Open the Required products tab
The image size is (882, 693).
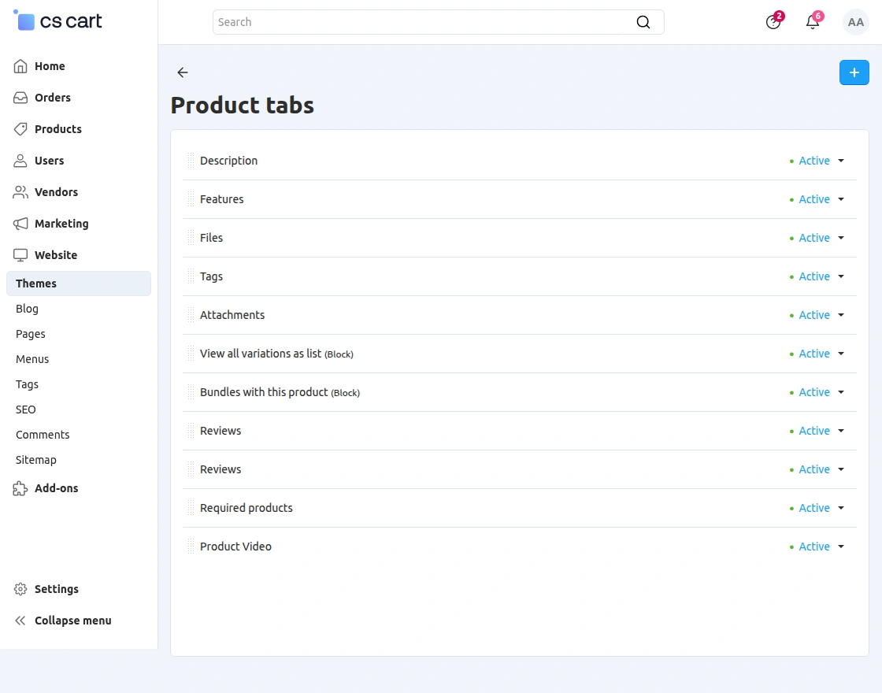point(246,508)
